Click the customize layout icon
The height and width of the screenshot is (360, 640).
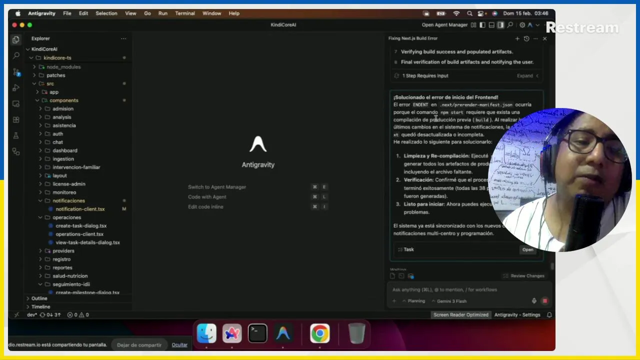[473, 25]
